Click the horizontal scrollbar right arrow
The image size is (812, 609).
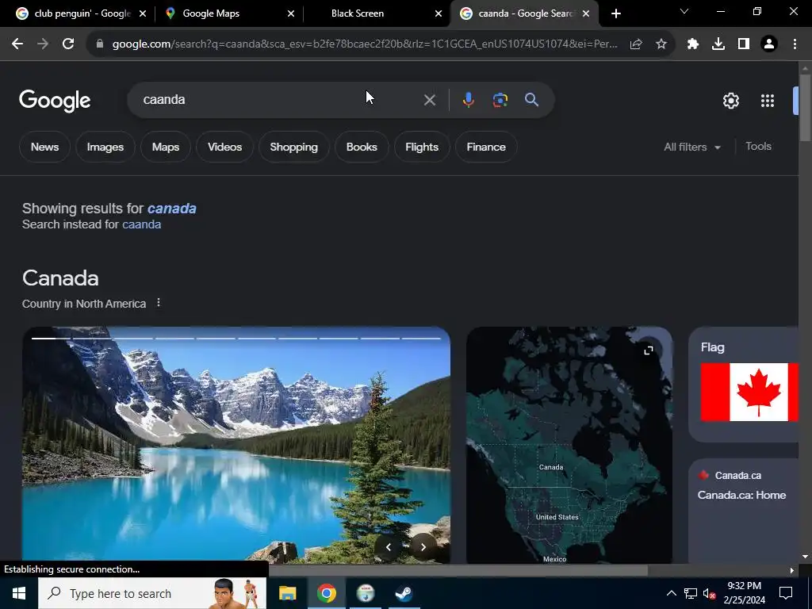(792, 570)
